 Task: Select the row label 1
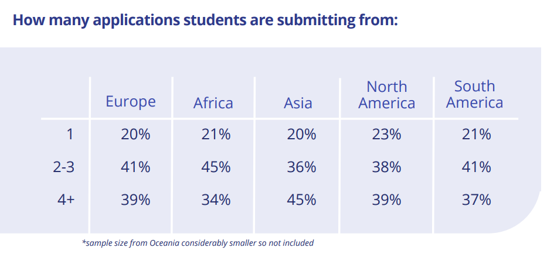(x=70, y=134)
